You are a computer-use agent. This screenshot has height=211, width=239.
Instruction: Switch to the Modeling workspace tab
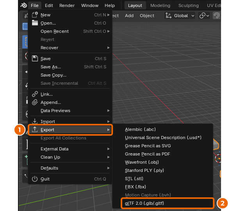coord(160,5)
